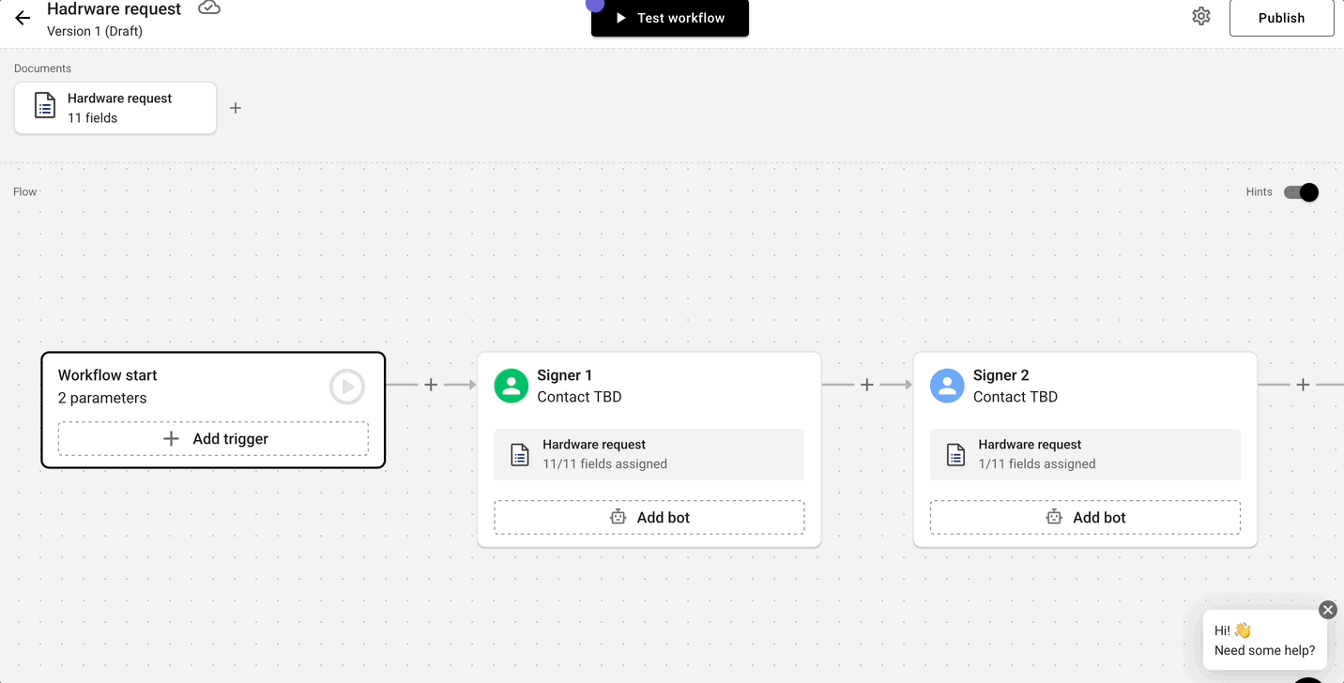Click Signer 2 blue avatar icon
1344x683 pixels.
(947, 386)
